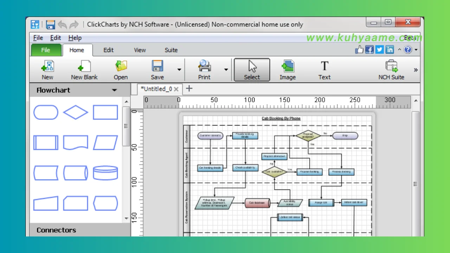Image resolution: width=450 pixels, height=253 pixels.
Task: Open the blue help question icon
Action: tap(408, 50)
